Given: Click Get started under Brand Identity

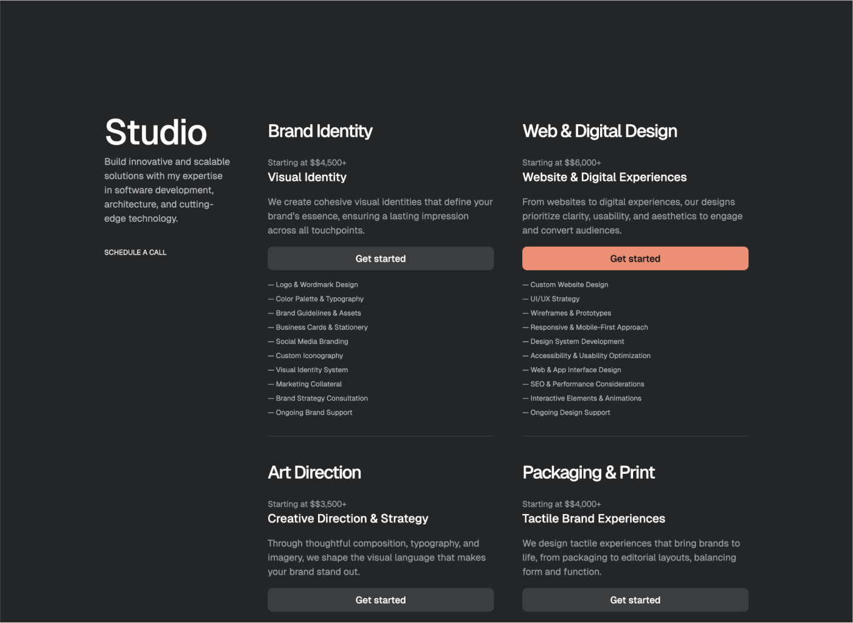Looking at the screenshot, I should 381,258.
